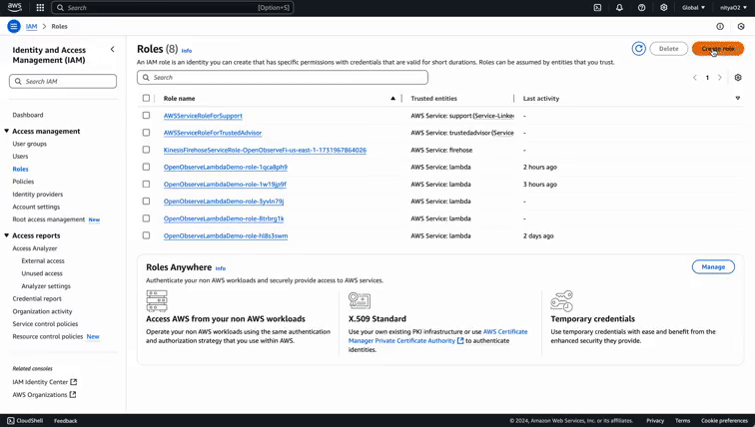Image resolution: width=755 pixels, height=427 pixels.
Task: Check the AWSServiceRoleForTrustedAdvisor row checkbox
Action: 146,133
